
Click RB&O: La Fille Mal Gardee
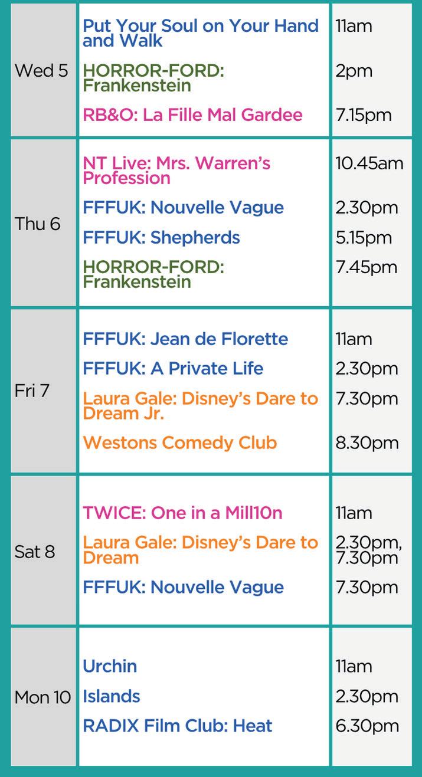(192, 114)
